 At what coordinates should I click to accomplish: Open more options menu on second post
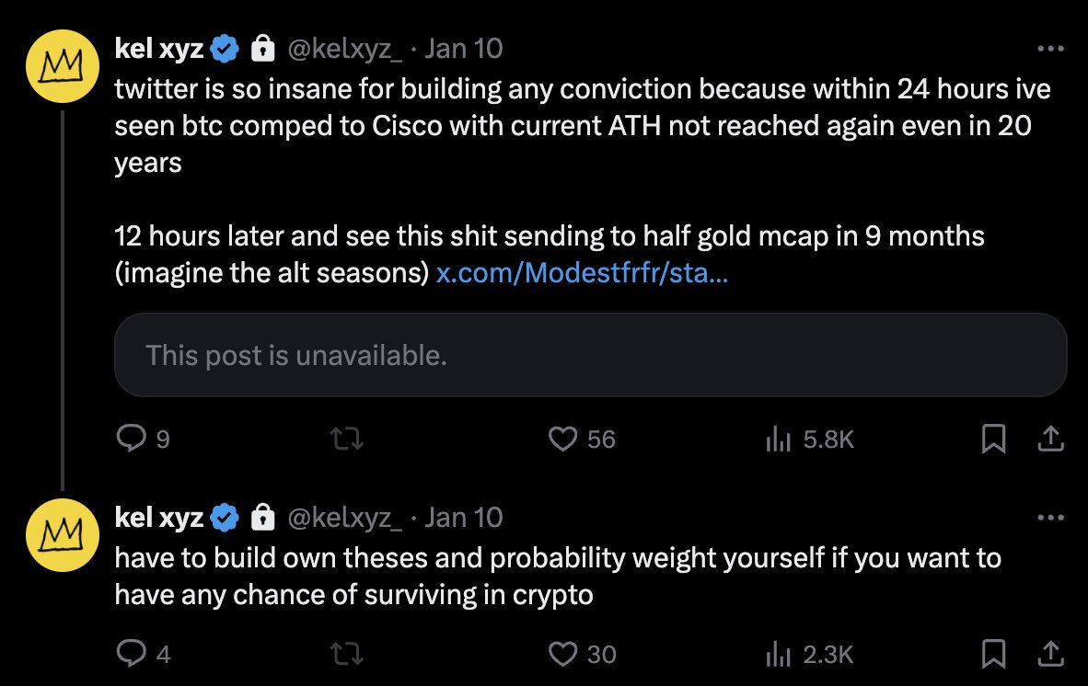click(1049, 518)
